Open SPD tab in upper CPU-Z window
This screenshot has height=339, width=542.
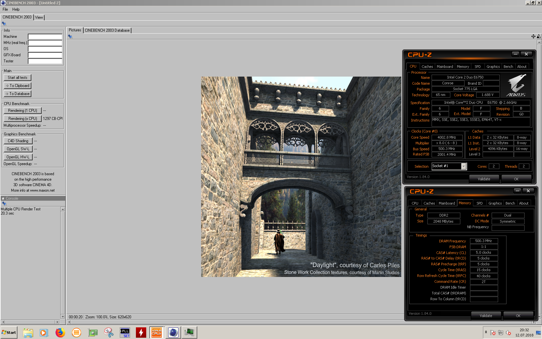tap(478, 67)
